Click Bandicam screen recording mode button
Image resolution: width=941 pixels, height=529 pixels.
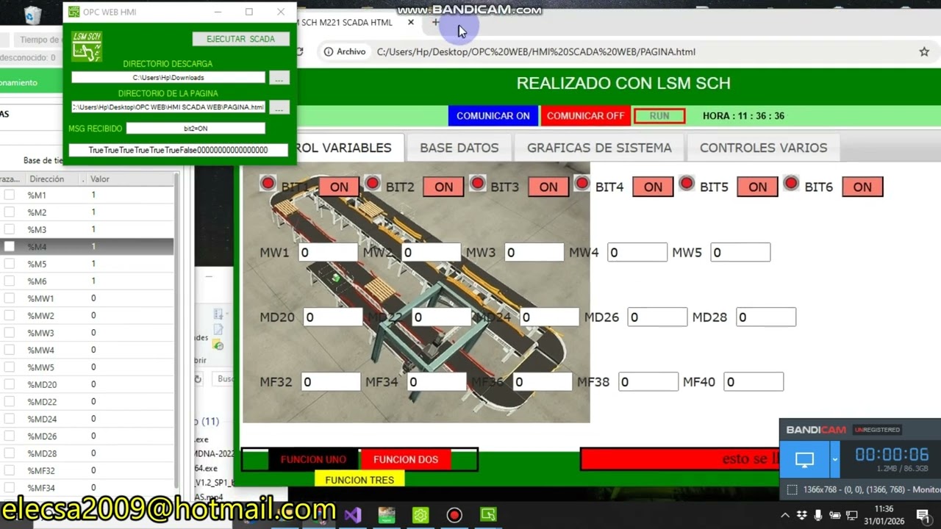coord(804,461)
